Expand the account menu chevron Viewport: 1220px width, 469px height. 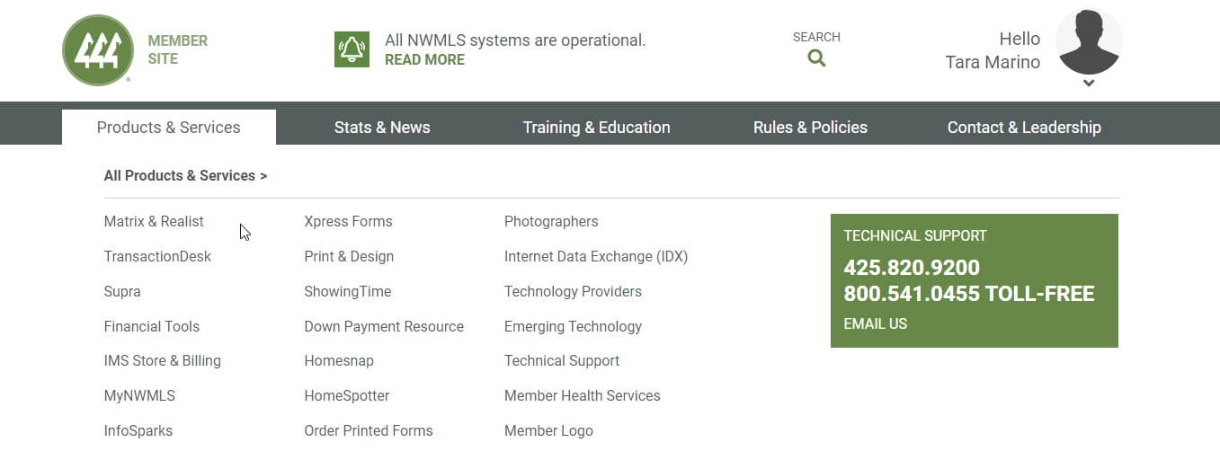click(1089, 84)
